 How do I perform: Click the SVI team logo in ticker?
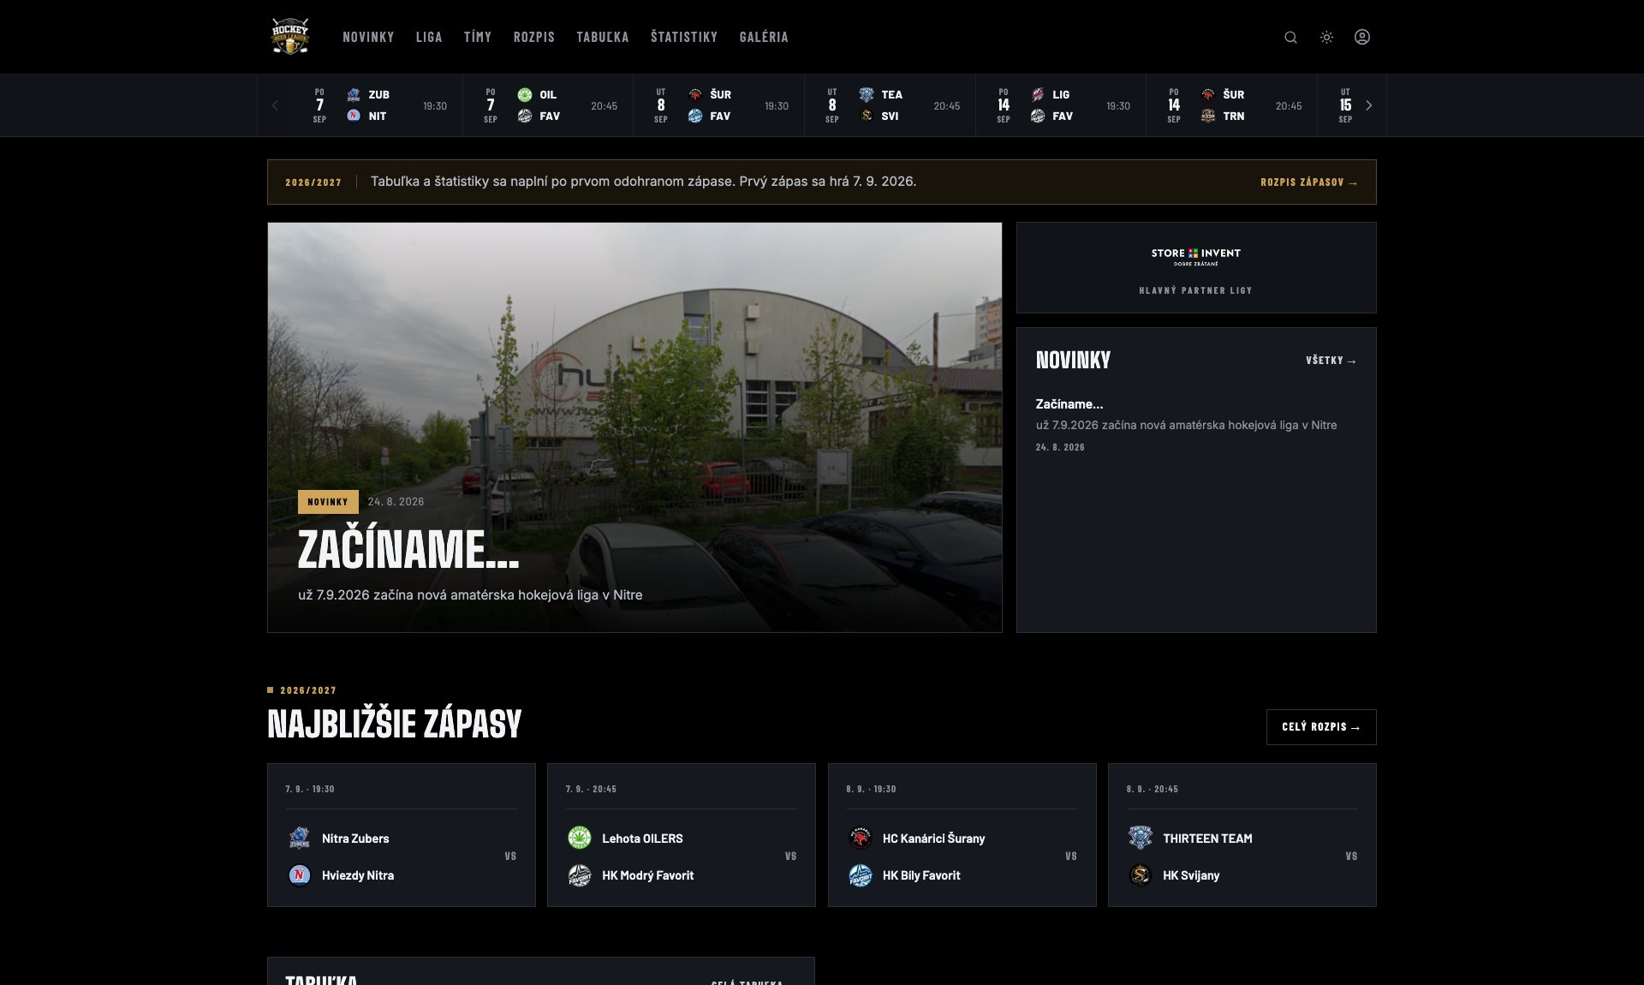(x=867, y=116)
